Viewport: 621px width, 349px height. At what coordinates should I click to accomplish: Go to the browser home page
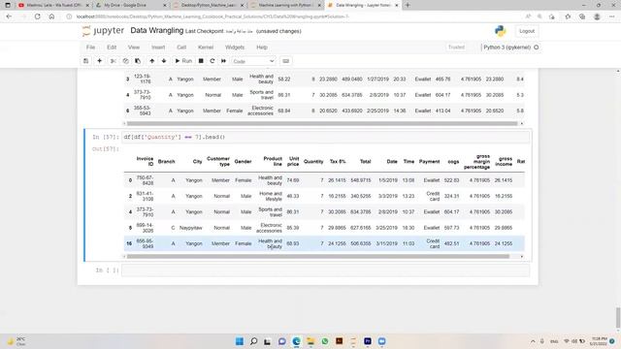[x=51, y=16]
